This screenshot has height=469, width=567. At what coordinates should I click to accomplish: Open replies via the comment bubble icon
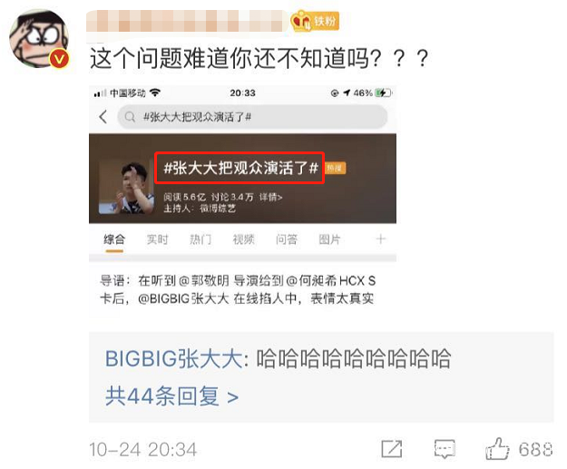point(445,449)
